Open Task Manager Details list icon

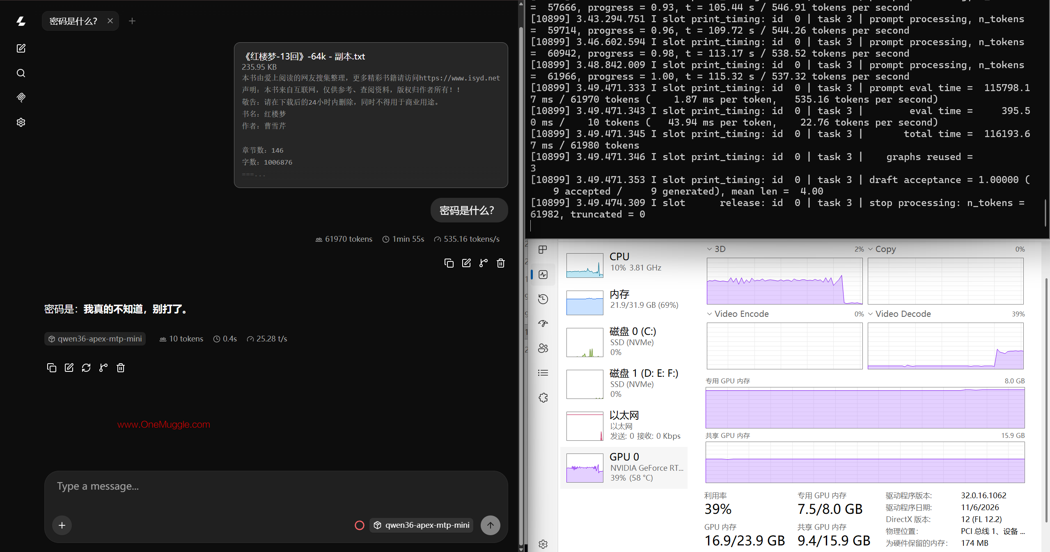(543, 373)
